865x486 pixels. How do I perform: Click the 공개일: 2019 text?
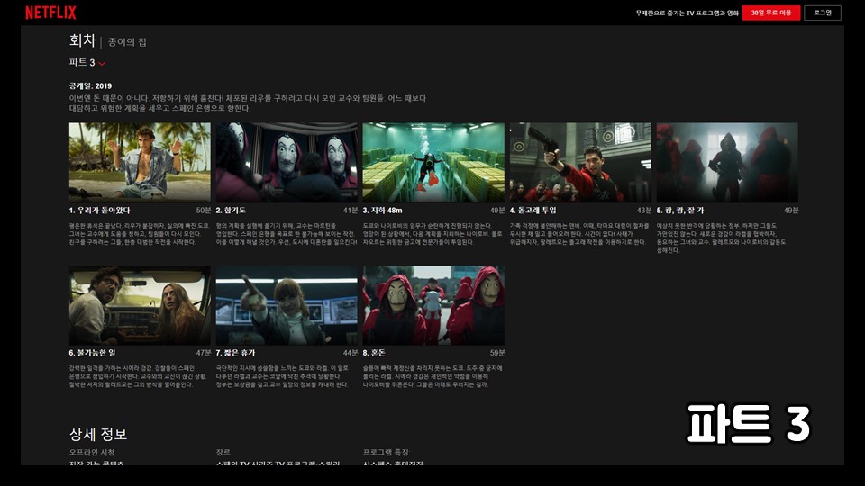coord(90,86)
